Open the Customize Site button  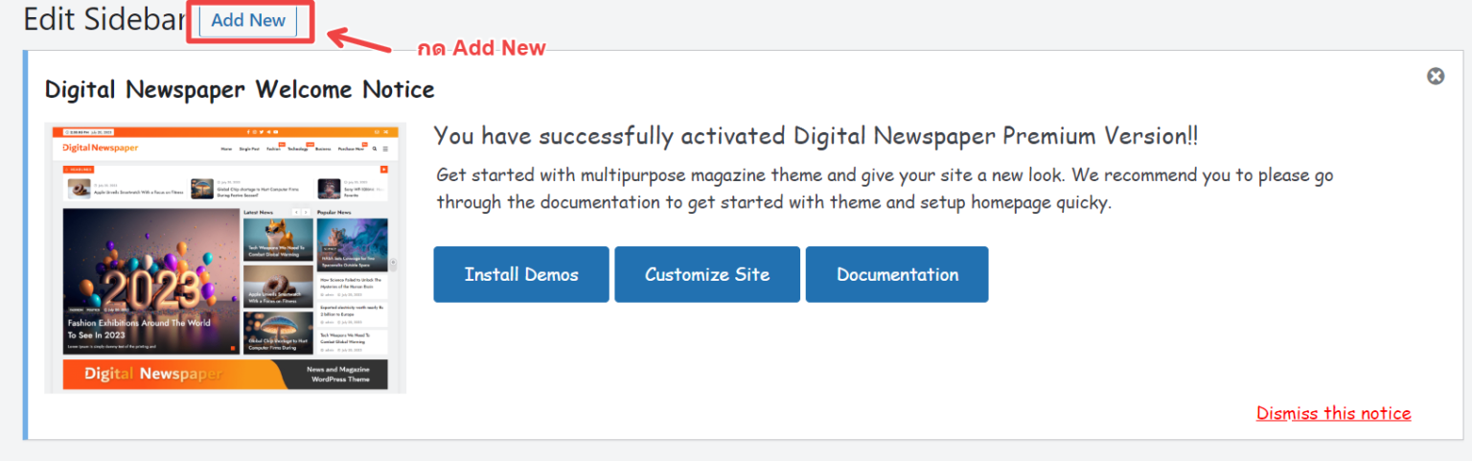coord(707,274)
